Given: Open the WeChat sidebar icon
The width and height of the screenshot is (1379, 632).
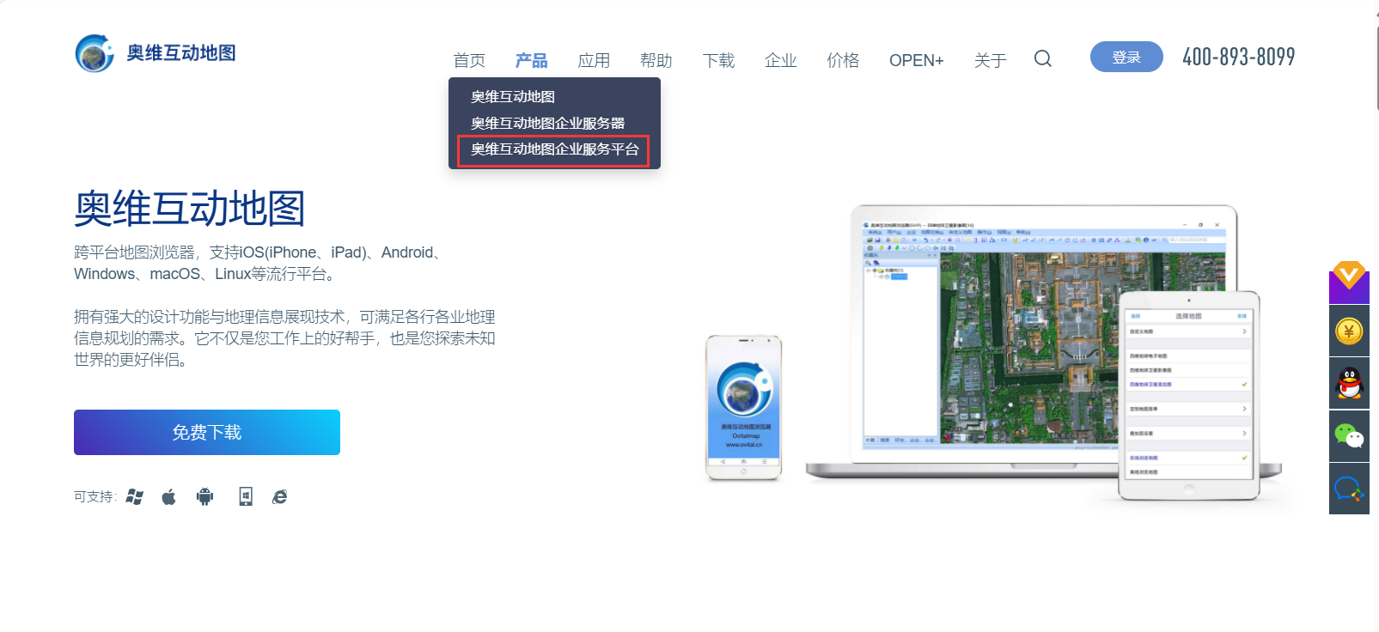Looking at the screenshot, I should (1349, 436).
